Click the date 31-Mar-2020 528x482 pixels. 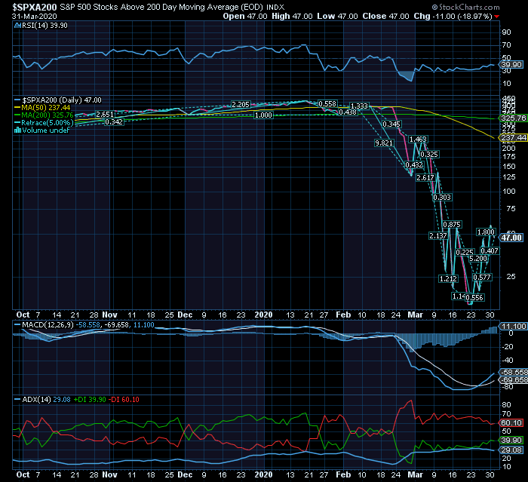point(35,16)
